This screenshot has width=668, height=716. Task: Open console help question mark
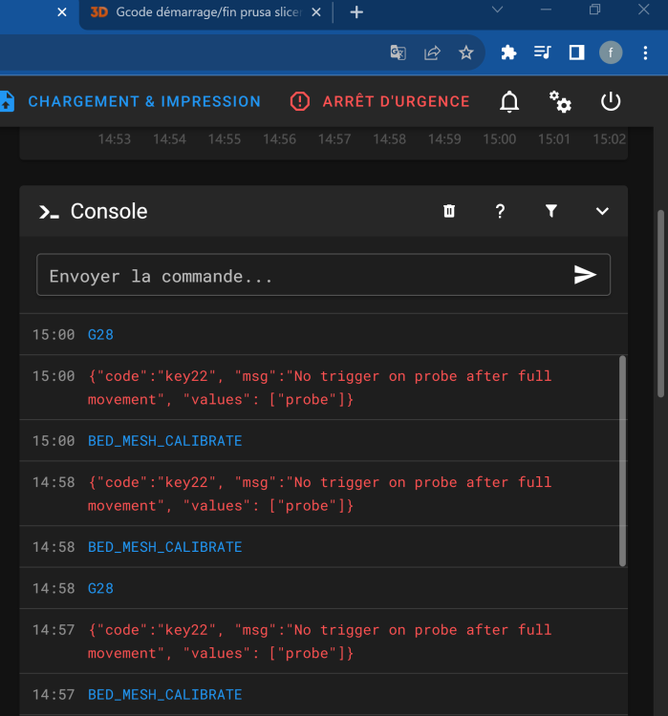[500, 211]
